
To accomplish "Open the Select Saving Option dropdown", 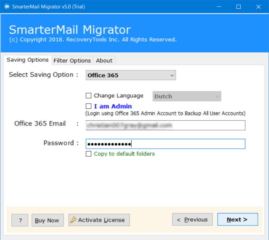I will [x=131, y=75].
